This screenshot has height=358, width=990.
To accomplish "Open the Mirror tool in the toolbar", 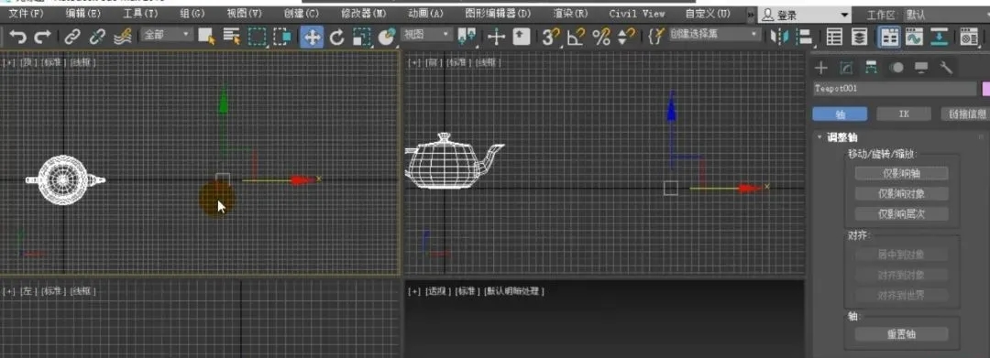I will 780,38.
